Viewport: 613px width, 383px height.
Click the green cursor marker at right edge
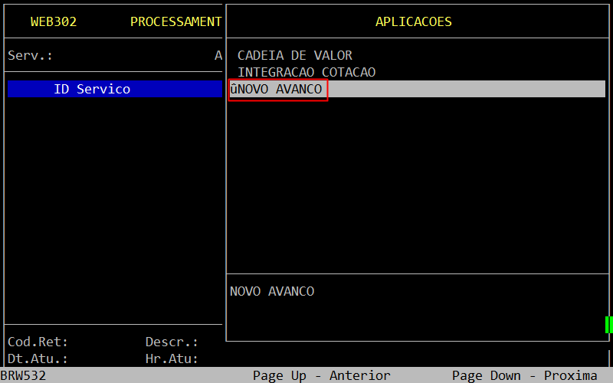608,325
